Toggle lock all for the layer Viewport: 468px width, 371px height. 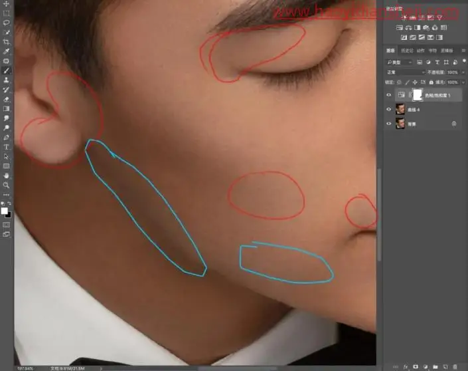(x=431, y=82)
